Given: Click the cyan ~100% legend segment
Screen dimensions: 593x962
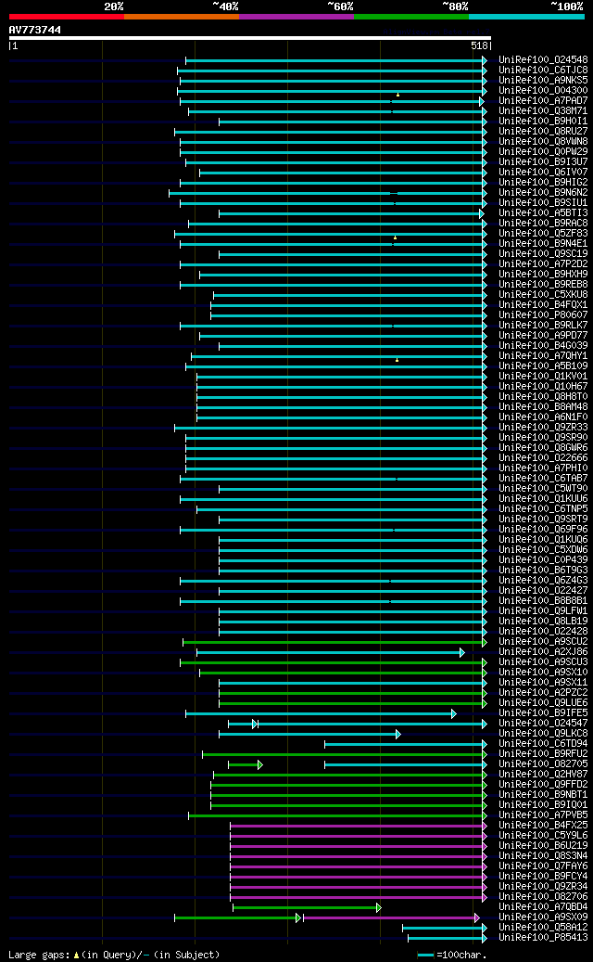Looking at the screenshot, I should 527,17.
